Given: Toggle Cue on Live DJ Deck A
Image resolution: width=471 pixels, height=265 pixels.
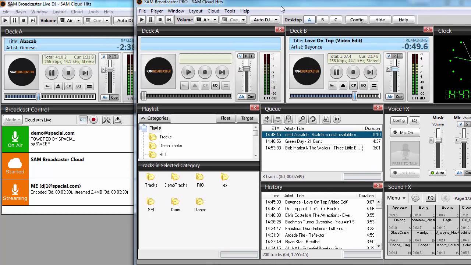Looking at the screenshot, I should [x=114, y=98].
